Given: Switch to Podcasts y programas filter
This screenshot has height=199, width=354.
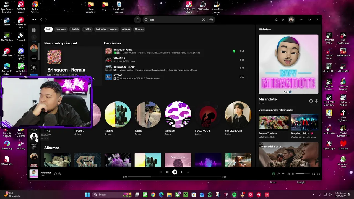Looking at the screenshot, I should coord(106,29).
